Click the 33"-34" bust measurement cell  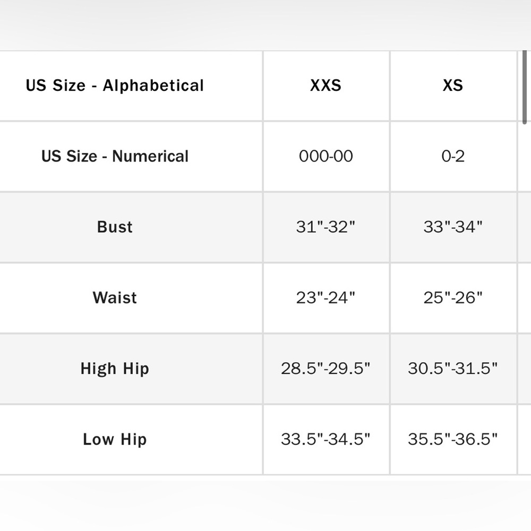[453, 227]
